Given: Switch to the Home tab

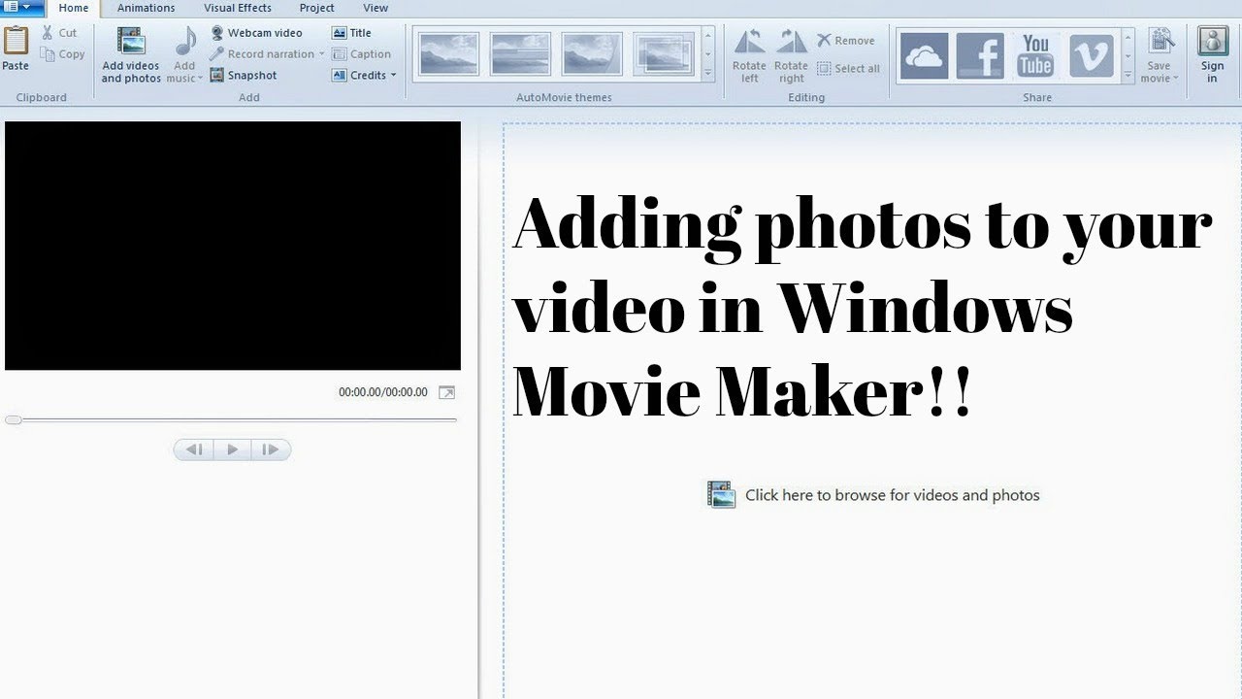Looking at the screenshot, I should coord(74,8).
